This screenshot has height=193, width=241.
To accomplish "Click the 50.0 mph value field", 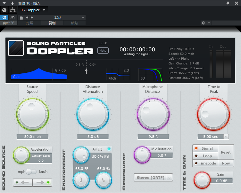I will click(x=32, y=137).
